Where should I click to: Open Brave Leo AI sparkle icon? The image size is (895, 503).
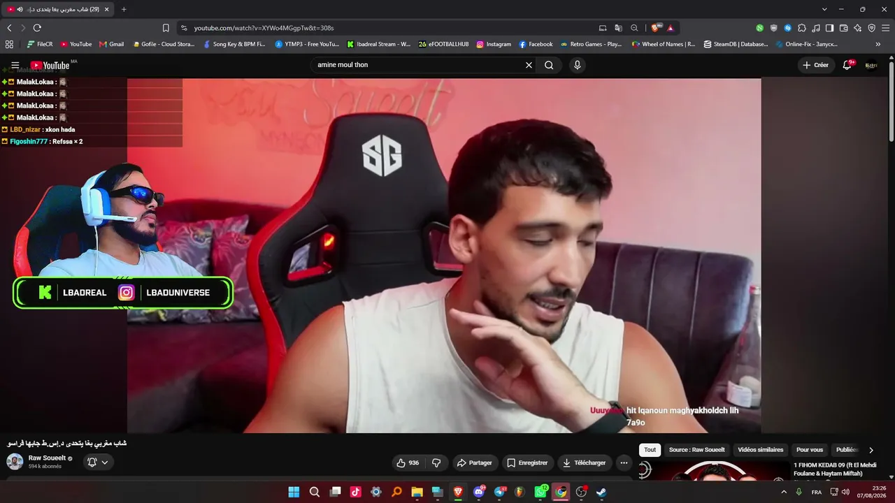(857, 28)
